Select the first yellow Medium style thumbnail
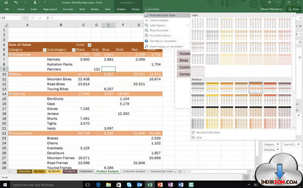 (212, 87)
